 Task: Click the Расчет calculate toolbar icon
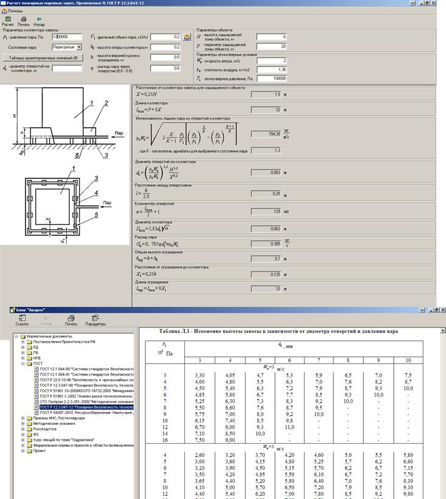pos(9,21)
